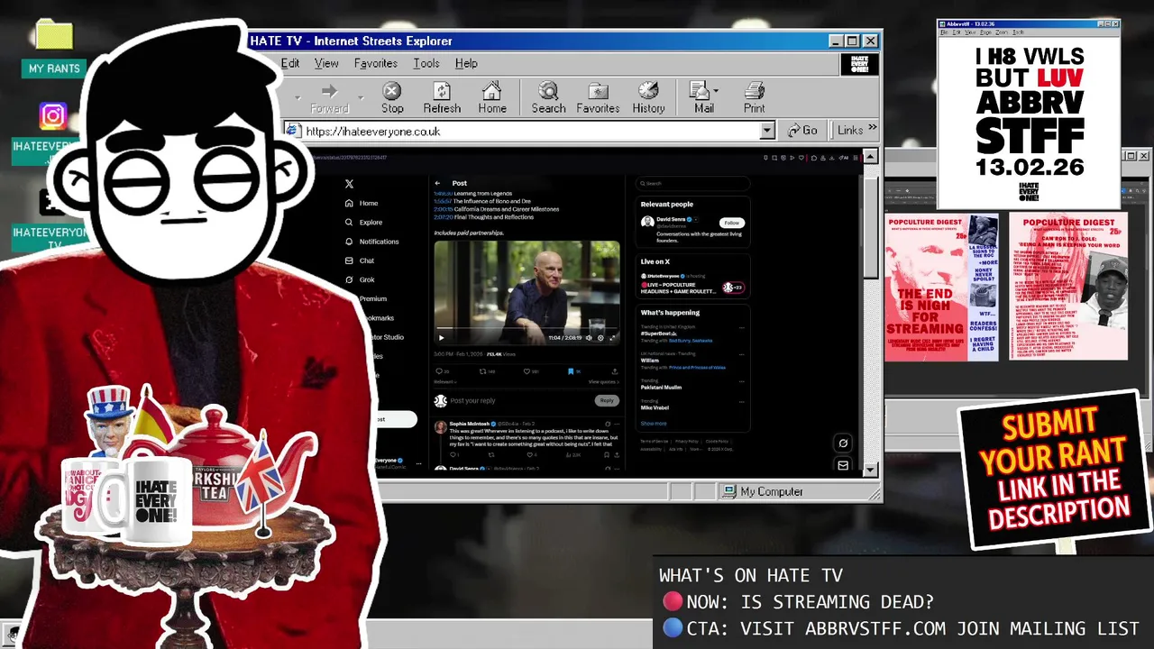
Task: Open the Favorites toolbar button
Action: [598, 98]
